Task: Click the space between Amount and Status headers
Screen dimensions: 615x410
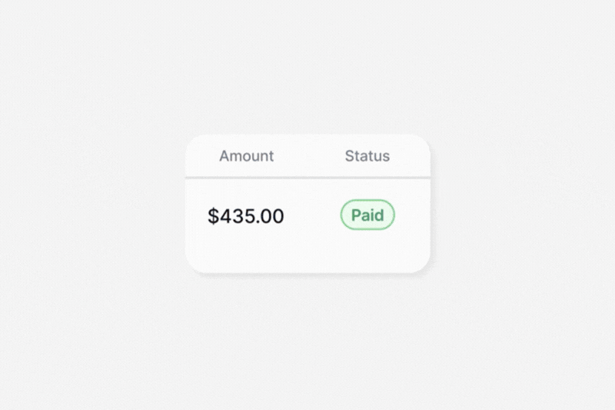Action: [309, 156]
